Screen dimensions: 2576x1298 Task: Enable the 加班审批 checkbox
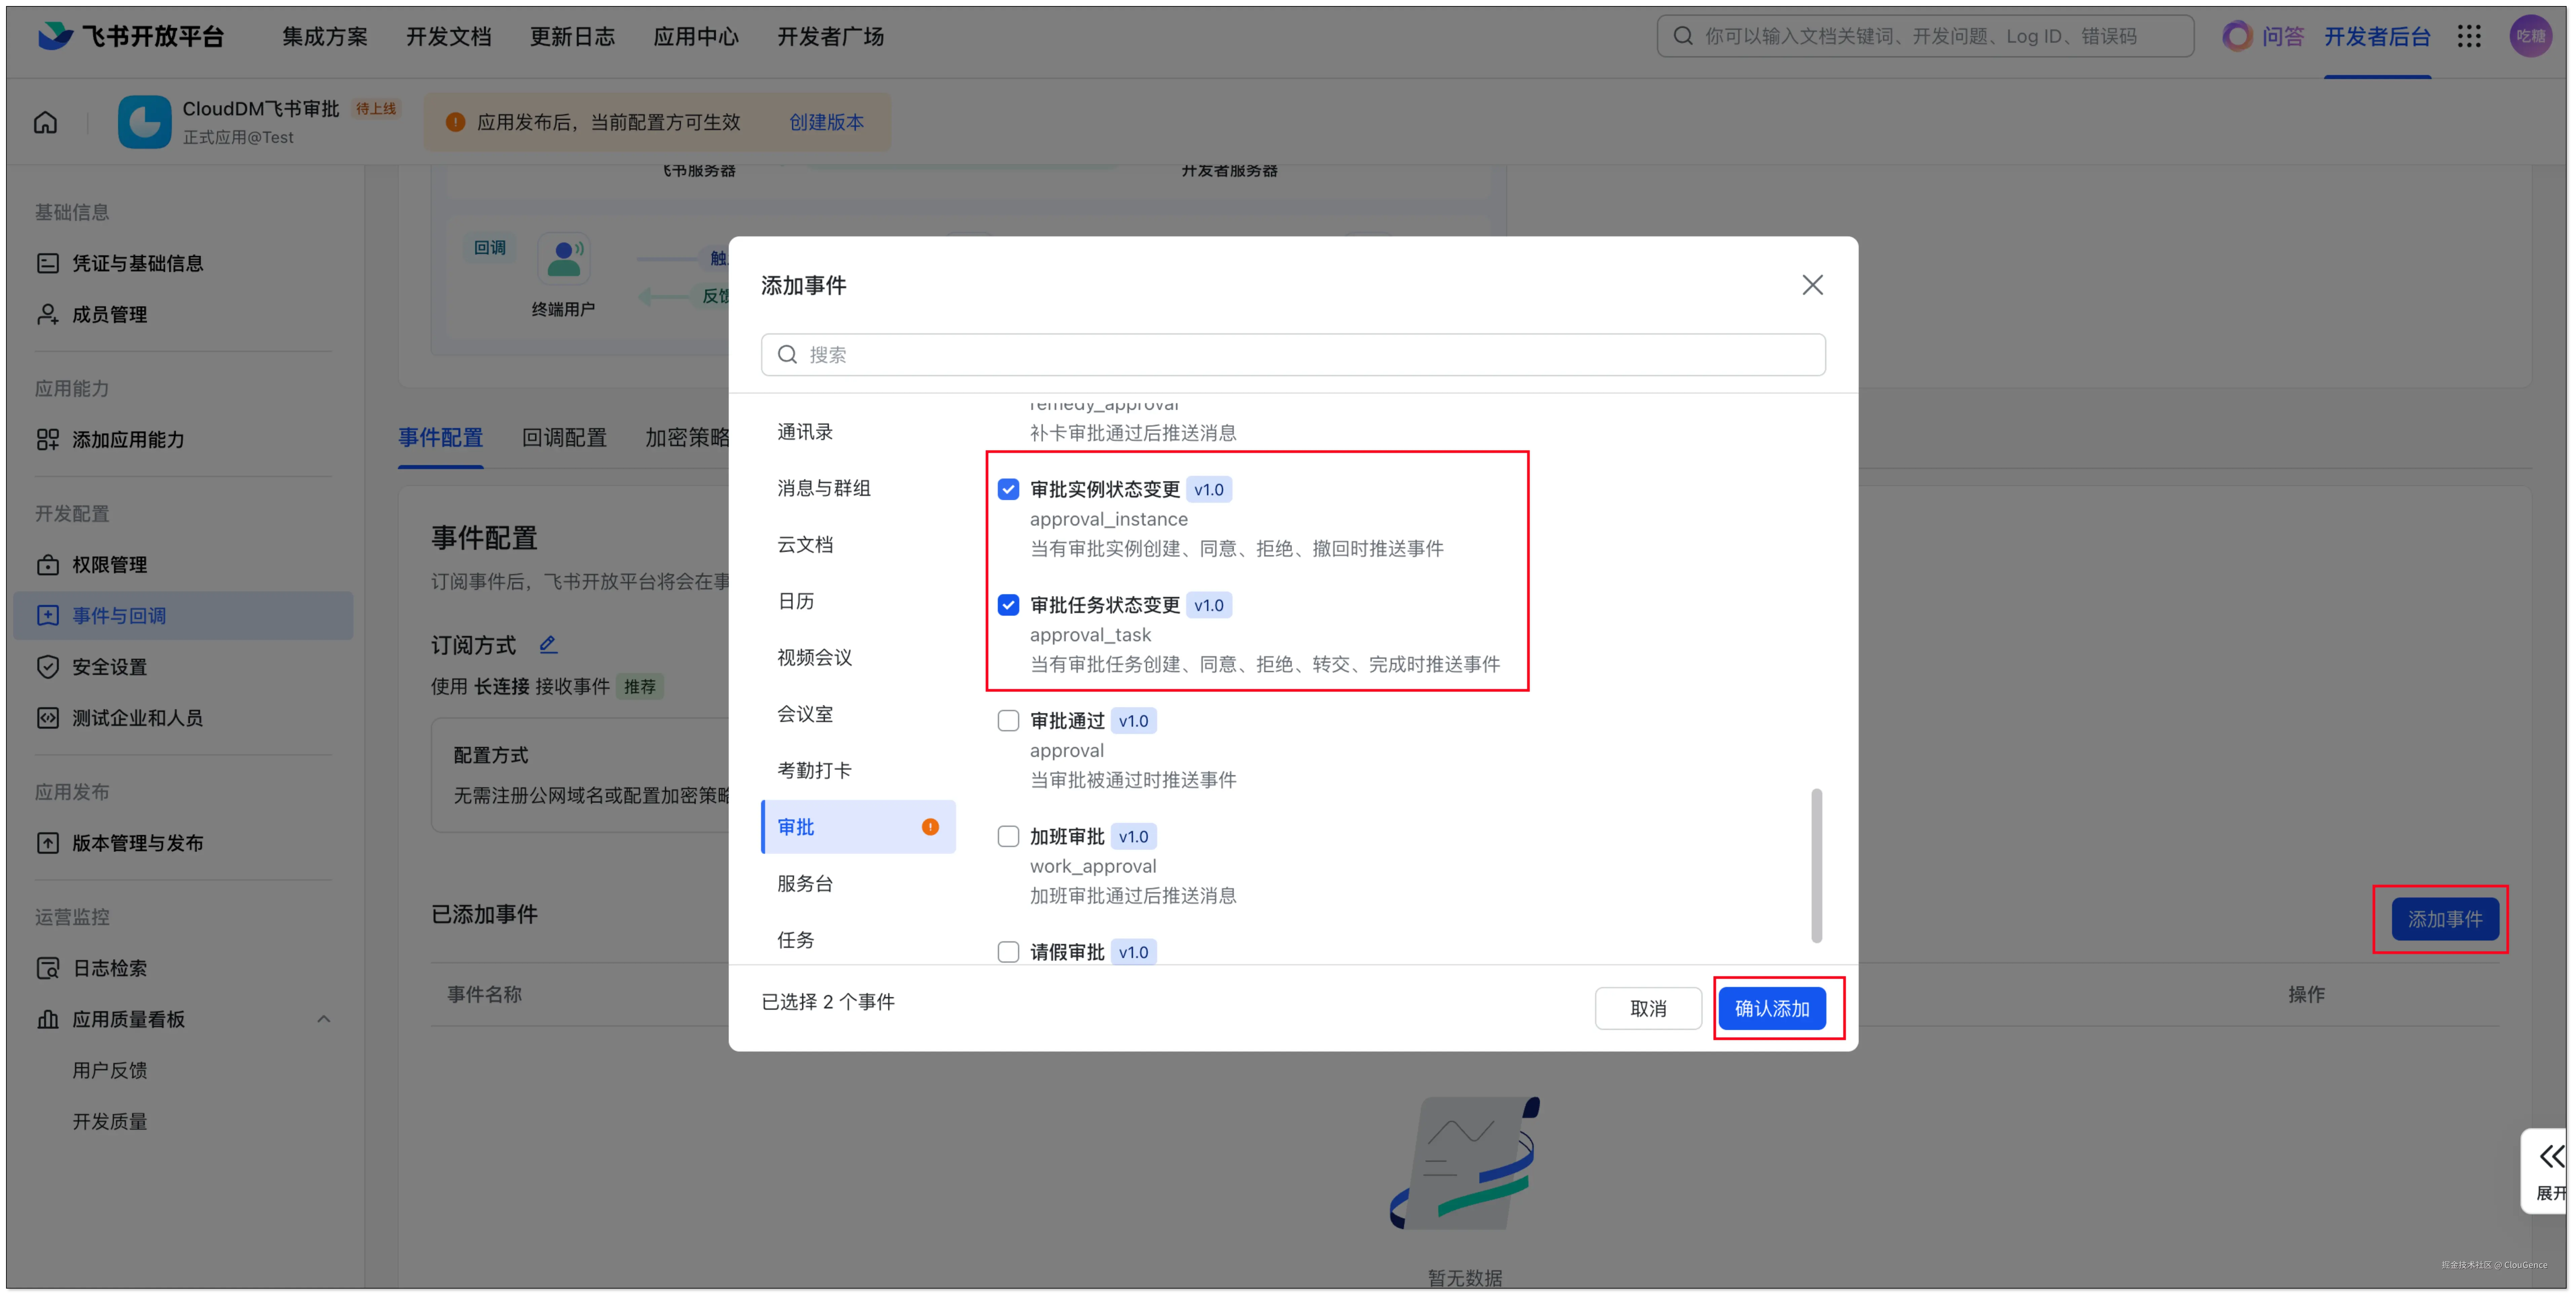pyautogui.click(x=1008, y=836)
